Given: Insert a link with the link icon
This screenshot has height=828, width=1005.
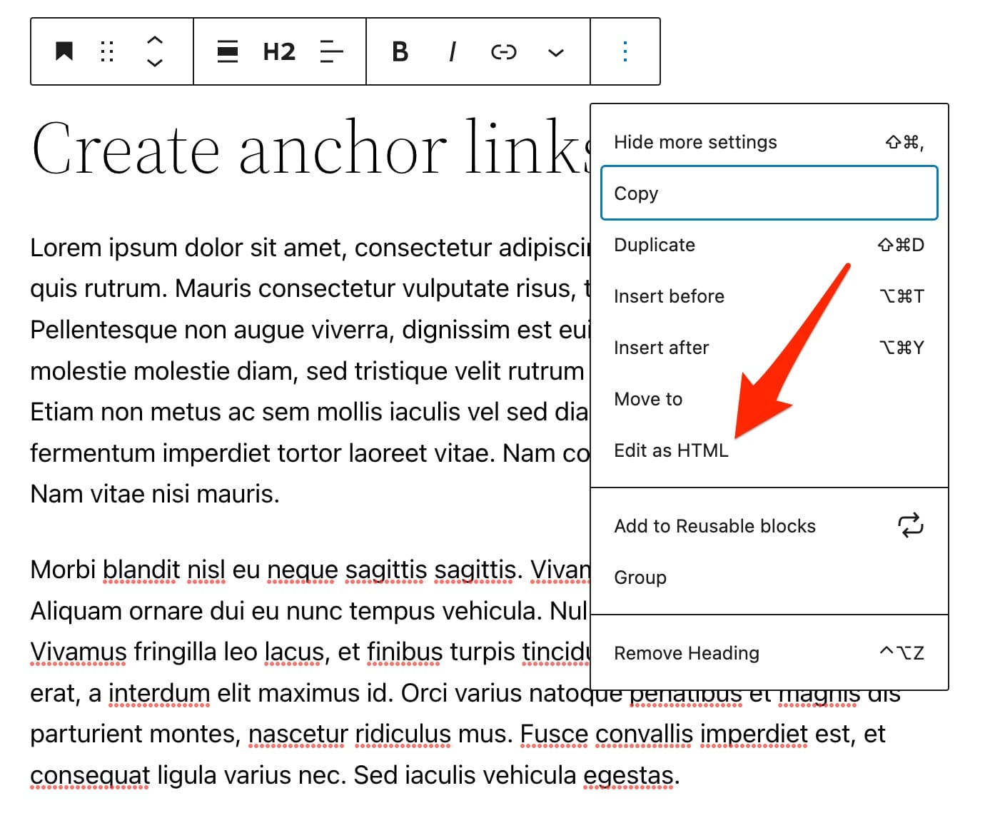Looking at the screenshot, I should [x=504, y=51].
